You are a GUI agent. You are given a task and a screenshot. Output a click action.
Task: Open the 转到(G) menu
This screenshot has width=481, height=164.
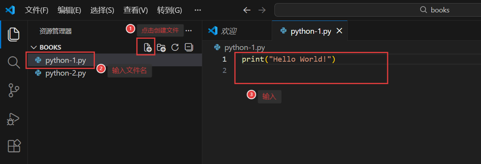coord(169,10)
